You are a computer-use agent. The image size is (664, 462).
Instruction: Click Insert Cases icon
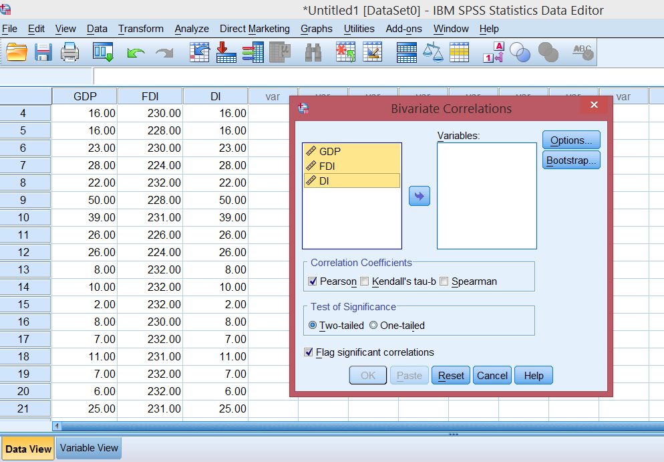point(345,53)
